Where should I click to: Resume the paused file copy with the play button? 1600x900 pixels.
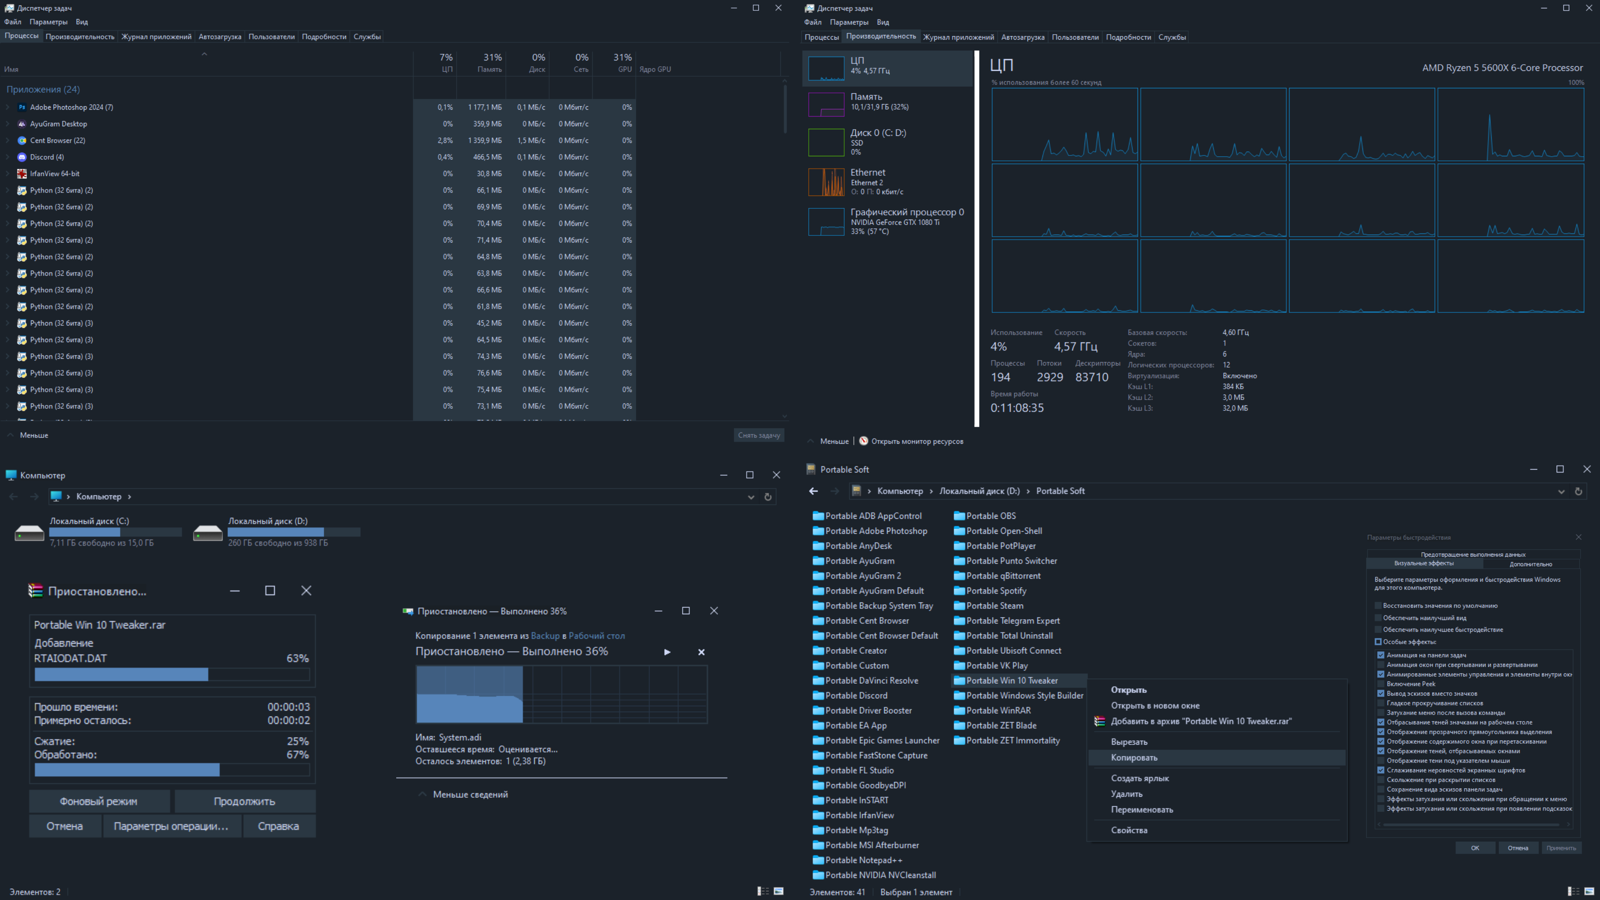tap(667, 652)
